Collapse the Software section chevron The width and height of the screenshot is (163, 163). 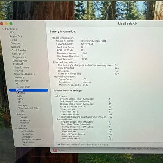pos(16,129)
